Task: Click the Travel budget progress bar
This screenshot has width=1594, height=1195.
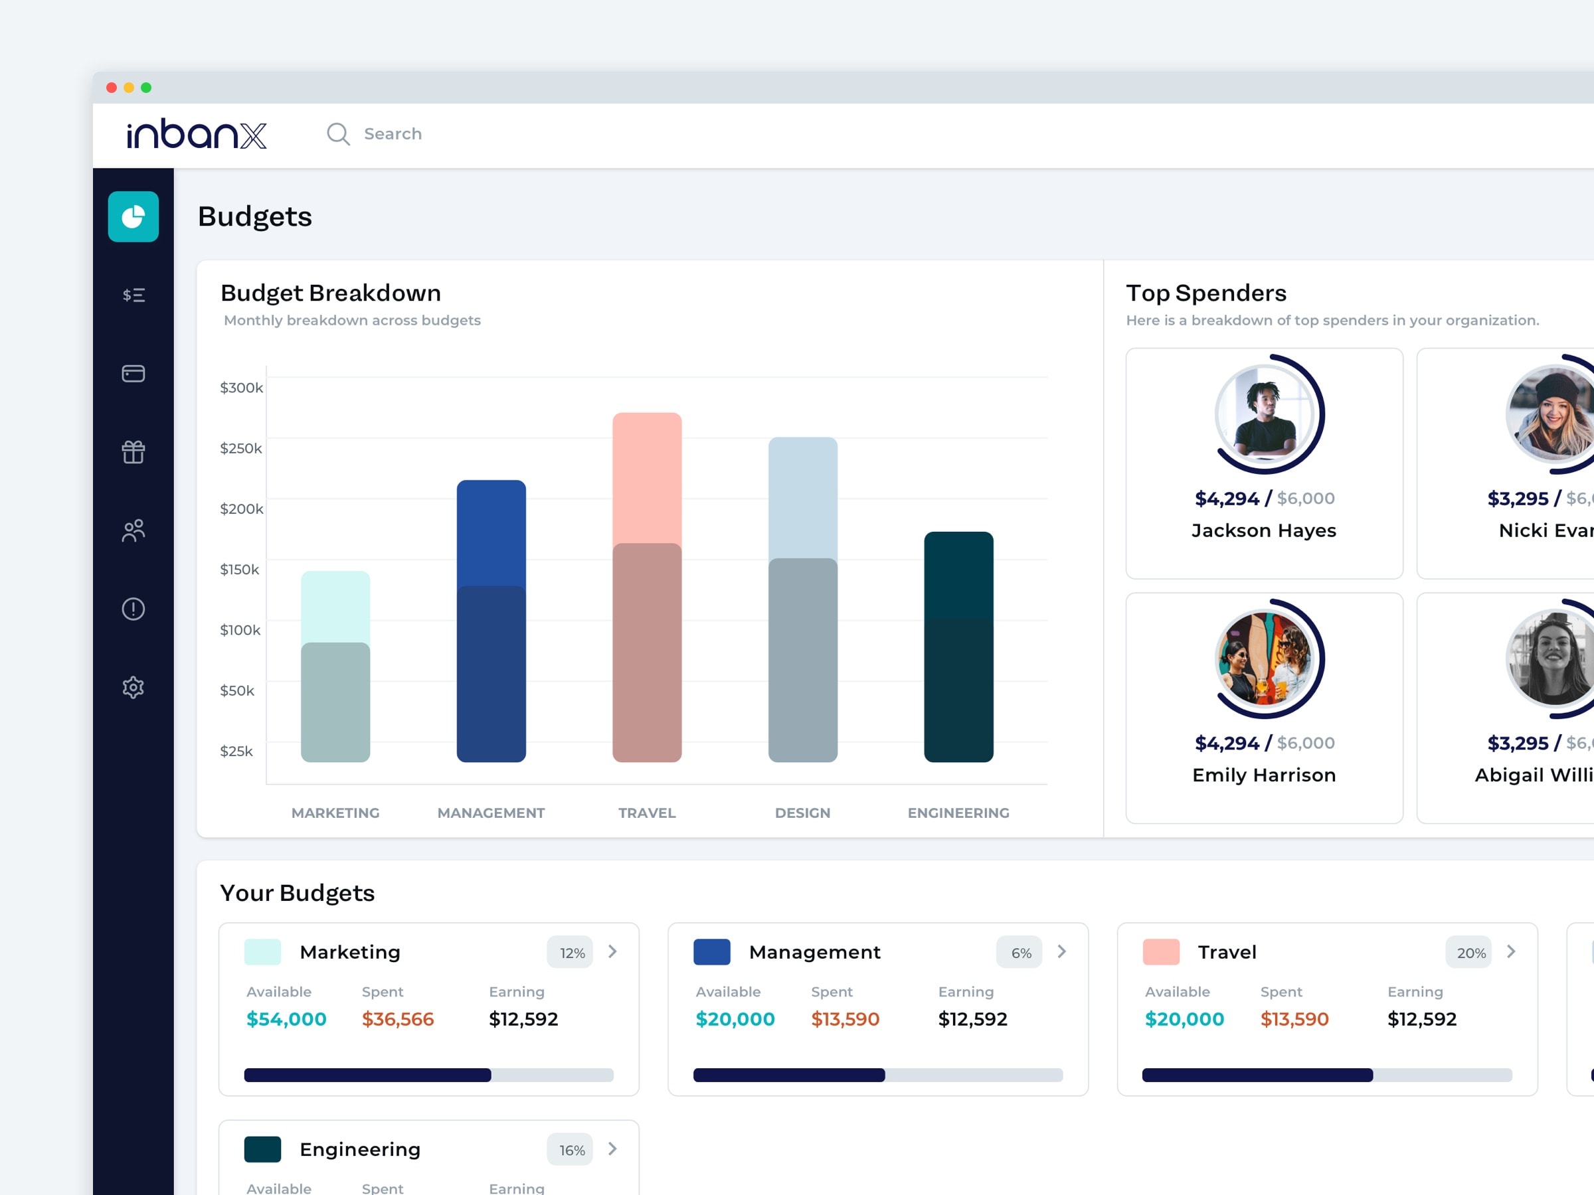Action: point(1328,1075)
